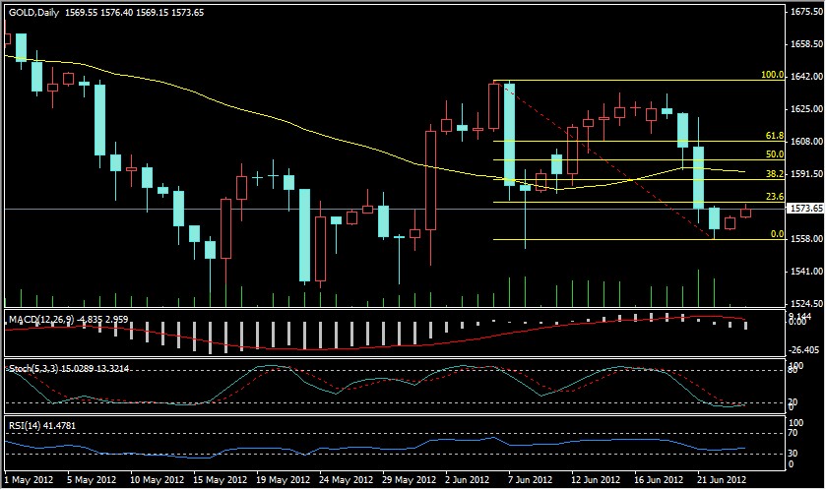Image resolution: width=826 pixels, height=490 pixels.
Task: Click the 1 May 2012 date label
Action: click(x=27, y=480)
